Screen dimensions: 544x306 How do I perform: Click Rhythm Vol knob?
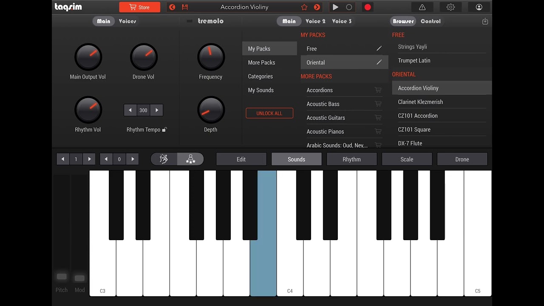pyautogui.click(x=88, y=110)
